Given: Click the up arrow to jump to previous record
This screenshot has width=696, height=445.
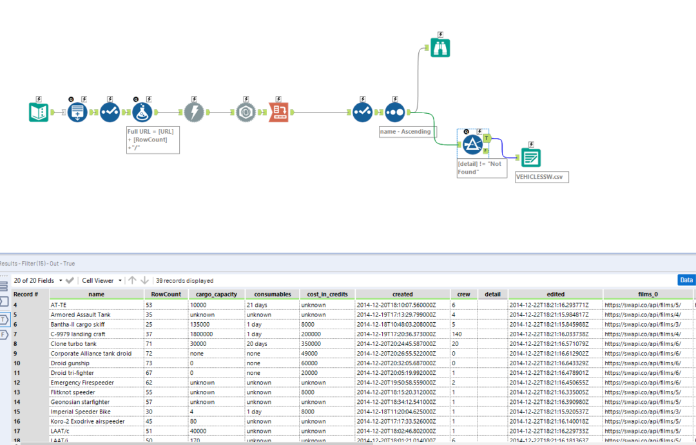Looking at the screenshot, I should pyautogui.click(x=133, y=280).
